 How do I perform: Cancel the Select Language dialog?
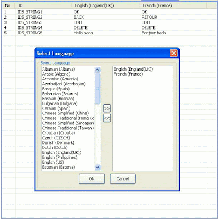click(x=123, y=178)
